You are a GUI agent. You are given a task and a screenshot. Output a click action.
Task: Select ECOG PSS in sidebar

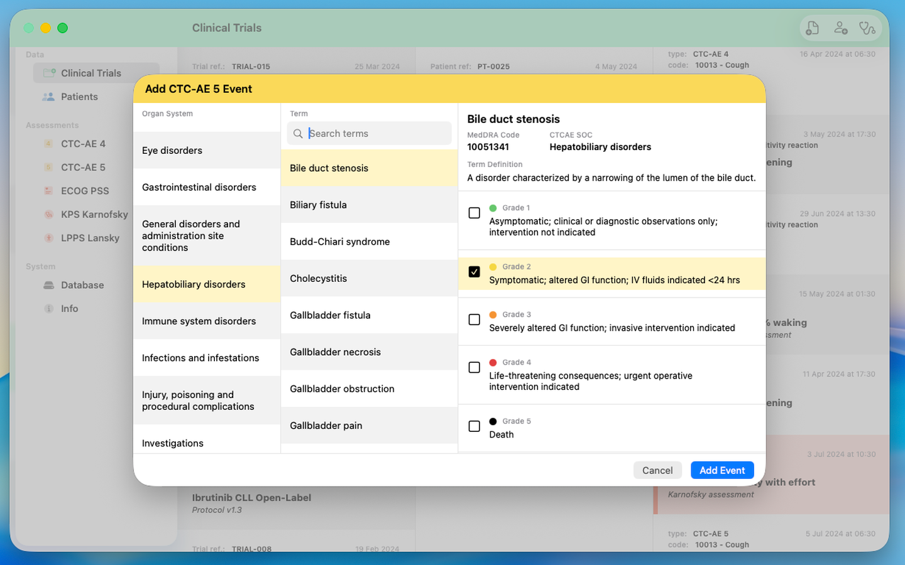[96, 191]
